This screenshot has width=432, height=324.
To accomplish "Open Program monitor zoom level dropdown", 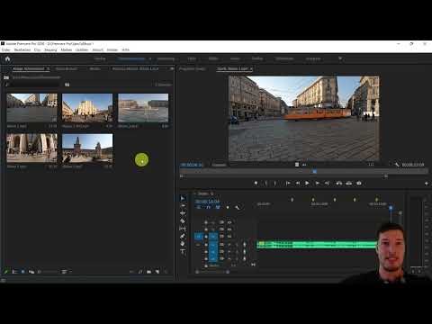I will [x=219, y=165].
